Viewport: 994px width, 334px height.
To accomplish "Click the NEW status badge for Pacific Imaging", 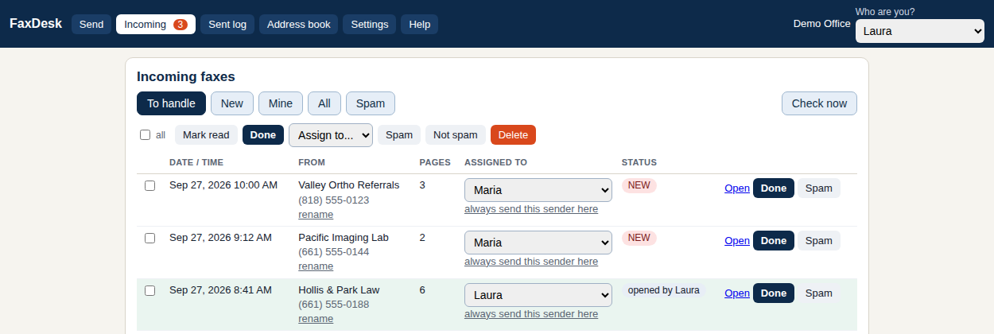I will tap(639, 238).
